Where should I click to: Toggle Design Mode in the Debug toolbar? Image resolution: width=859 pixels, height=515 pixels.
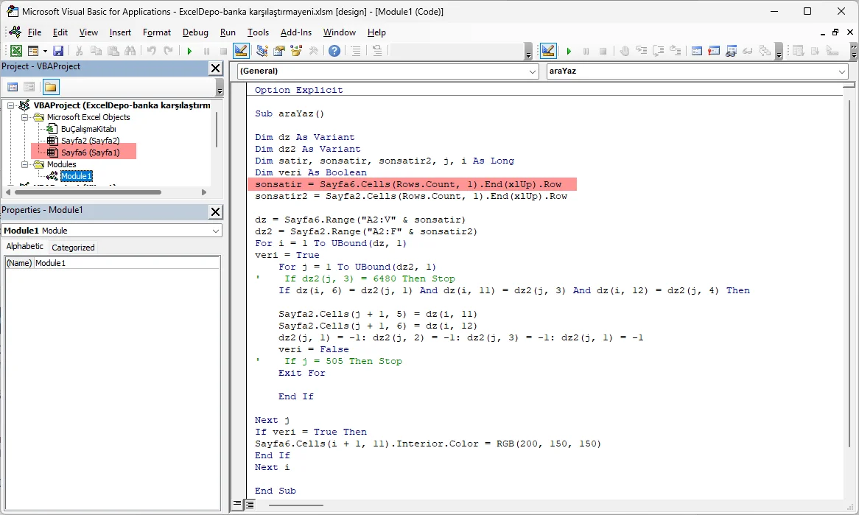click(548, 51)
